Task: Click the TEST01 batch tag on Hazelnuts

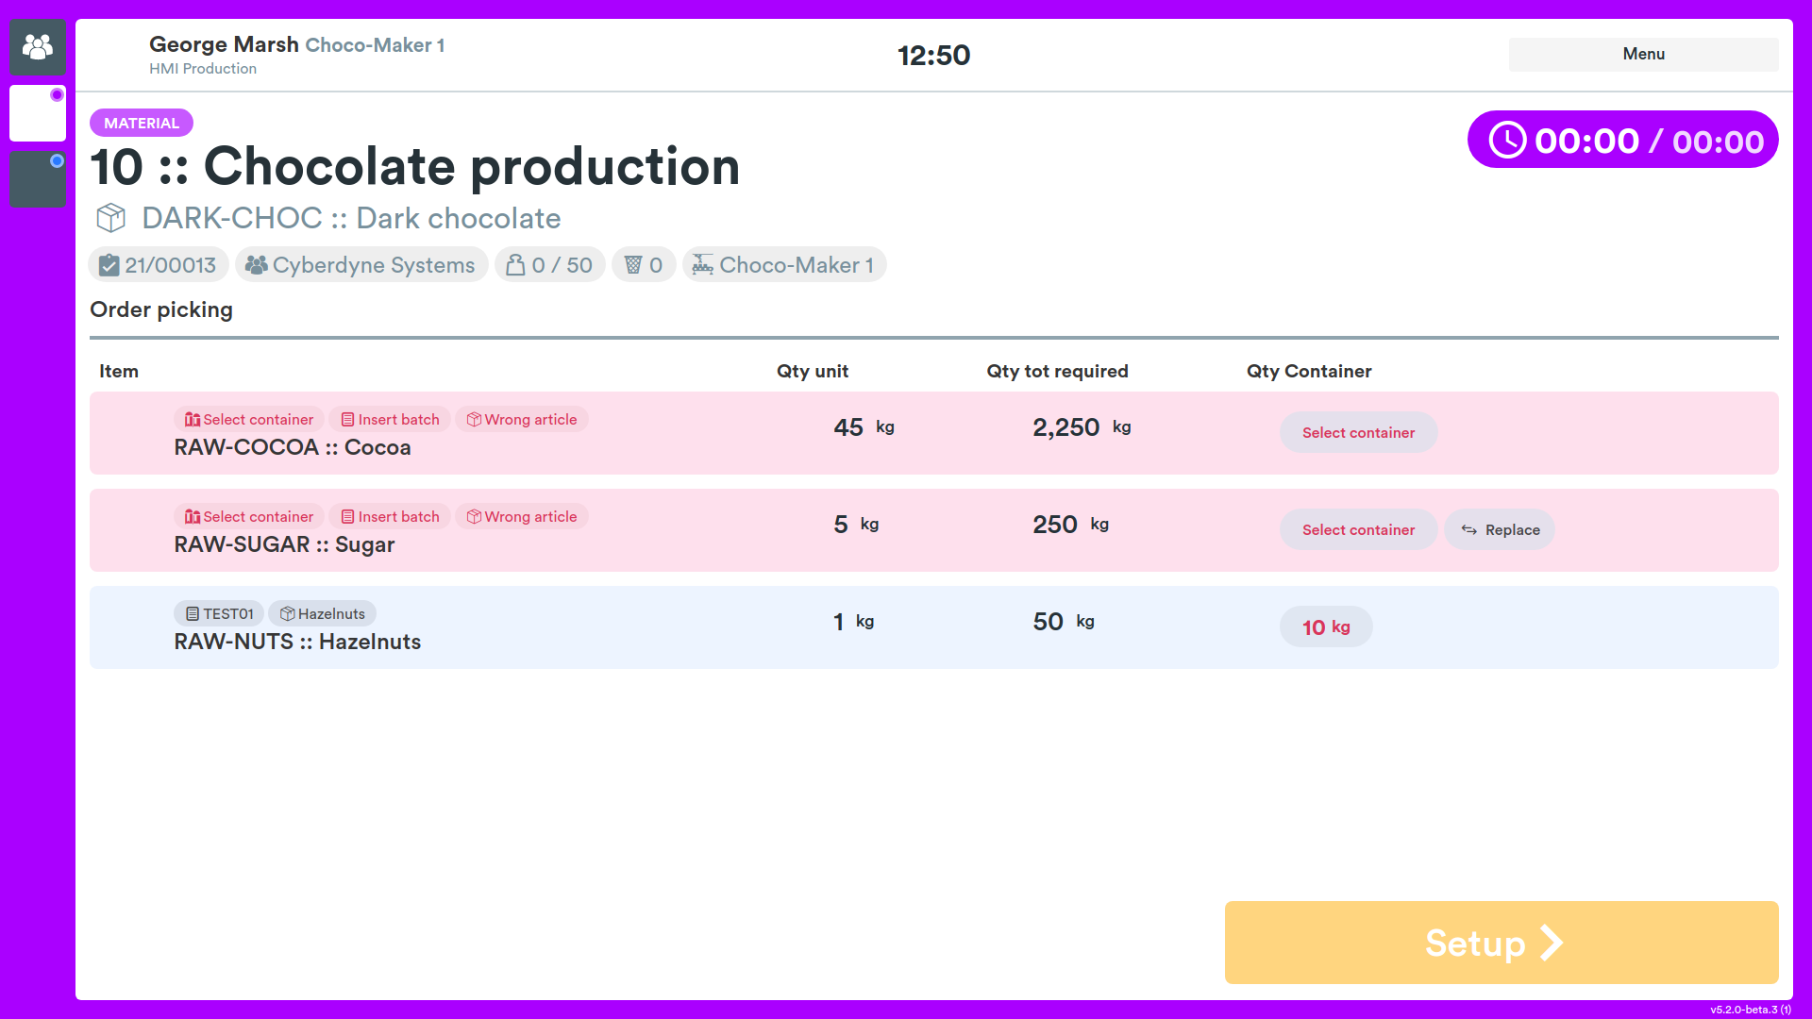Action: pyautogui.click(x=219, y=613)
